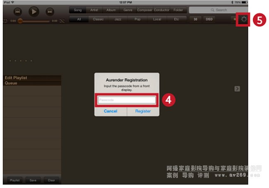269x188 pixels.
Task: Skip to the next track
Action: click(x=50, y=11)
